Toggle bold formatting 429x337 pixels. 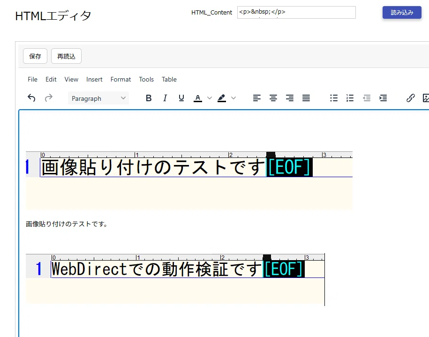[x=149, y=98]
